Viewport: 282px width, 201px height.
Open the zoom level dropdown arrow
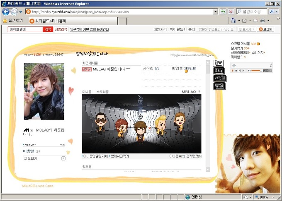tap(273, 197)
